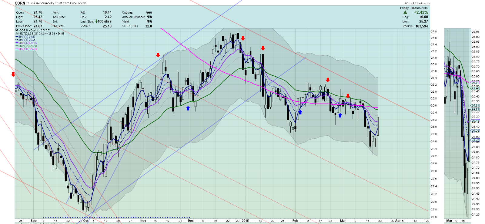Screen dimensions: 485x224
Task: Click the Sep label on date axis
Action: (33, 221)
